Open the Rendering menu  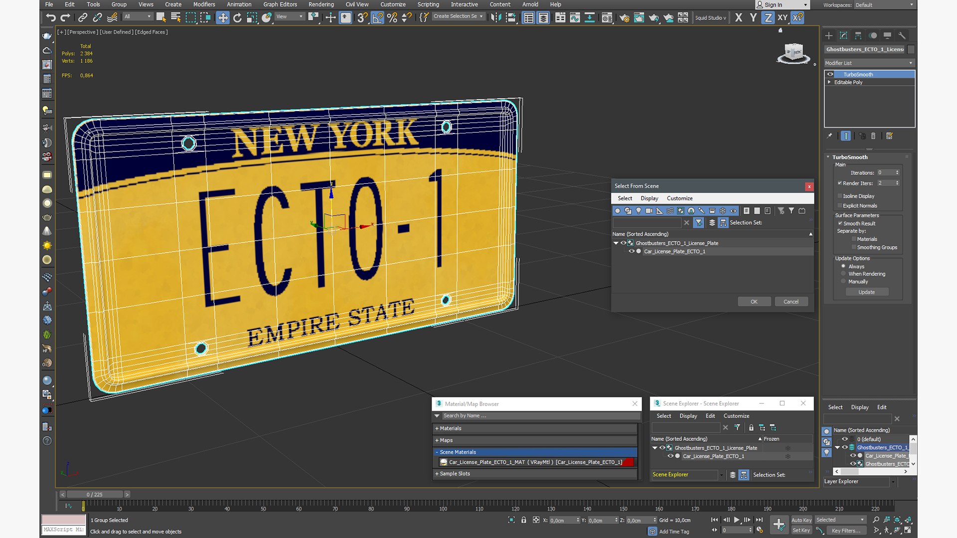coord(321,4)
